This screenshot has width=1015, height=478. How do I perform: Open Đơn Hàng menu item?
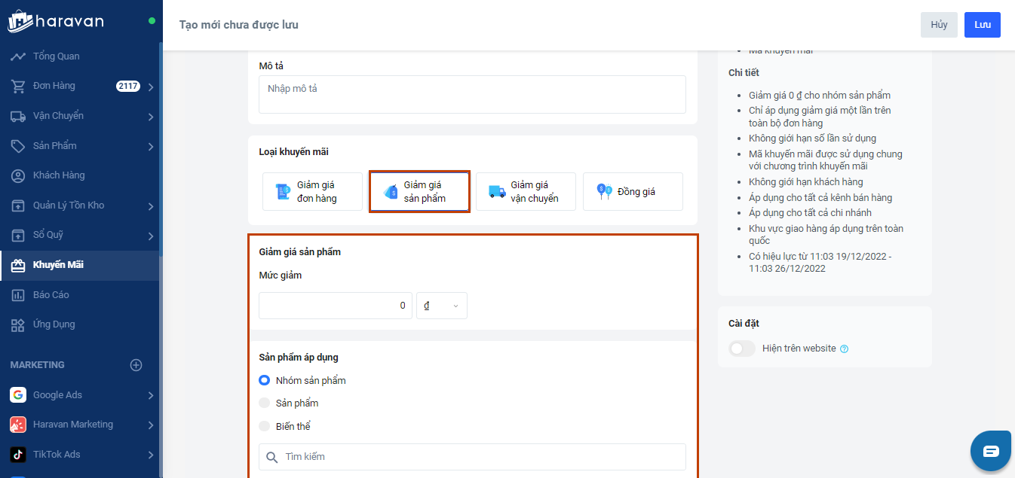pos(79,87)
